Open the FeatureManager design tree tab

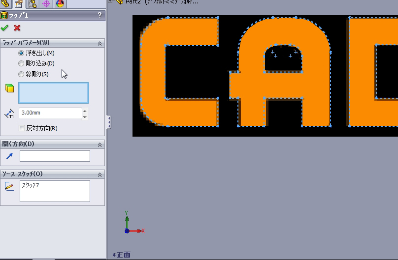coord(5,4)
